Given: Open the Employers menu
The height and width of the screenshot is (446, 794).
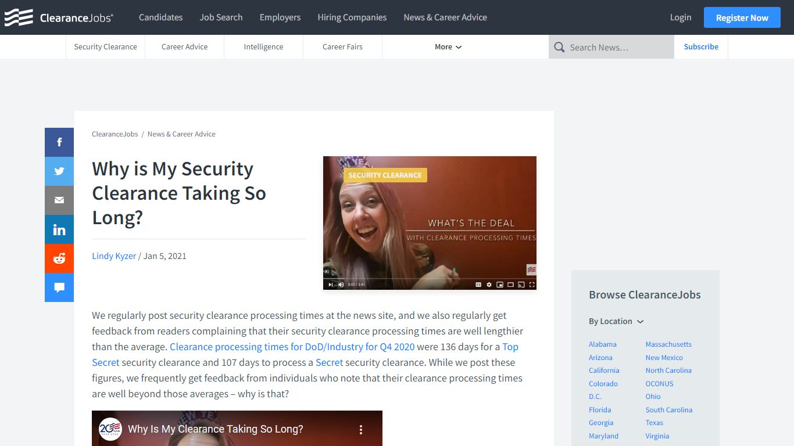Looking at the screenshot, I should (x=280, y=17).
